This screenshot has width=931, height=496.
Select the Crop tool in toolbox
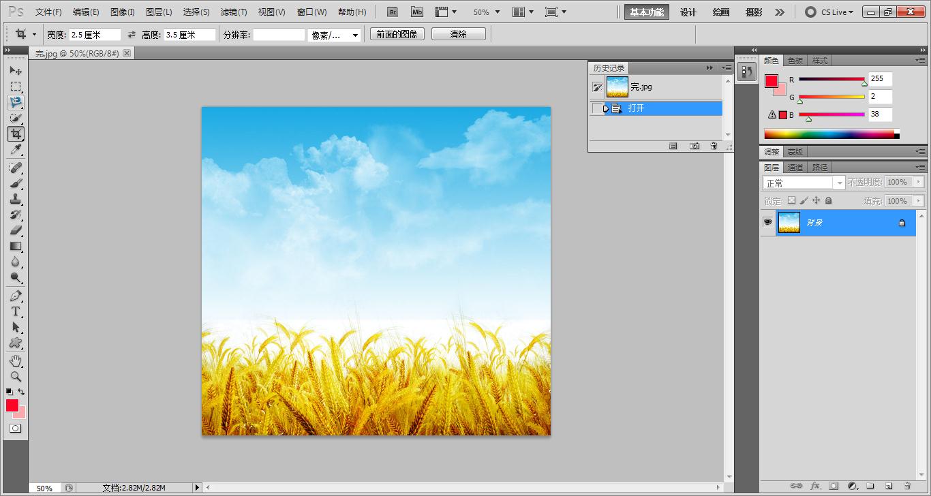pyautogui.click(x=16, y=134)
